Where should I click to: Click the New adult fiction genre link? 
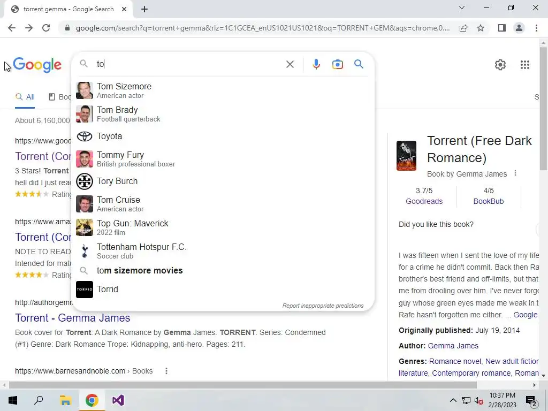pyautogui.click(x=512, y=361)
